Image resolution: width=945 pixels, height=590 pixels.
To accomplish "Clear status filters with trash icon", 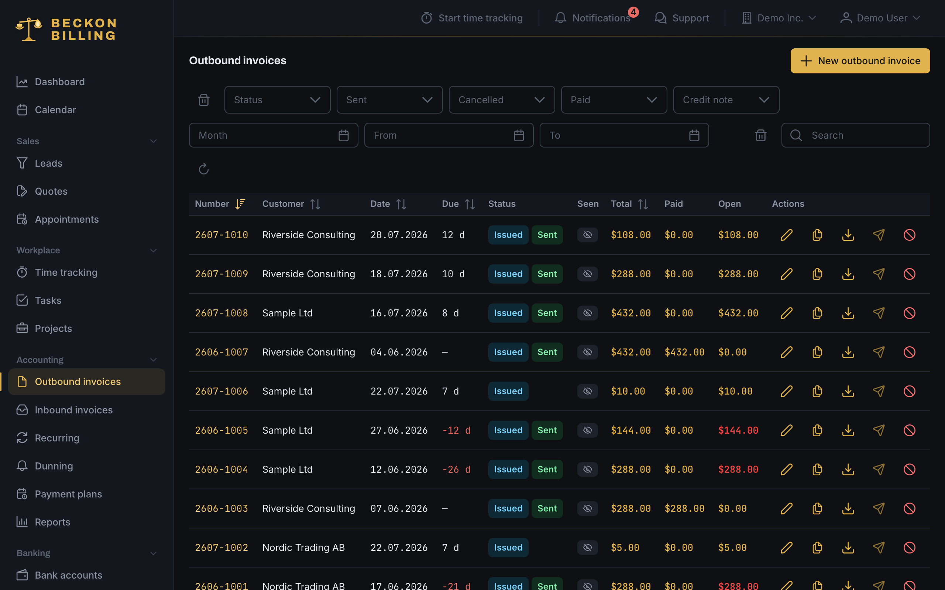I will click(203, 100).
